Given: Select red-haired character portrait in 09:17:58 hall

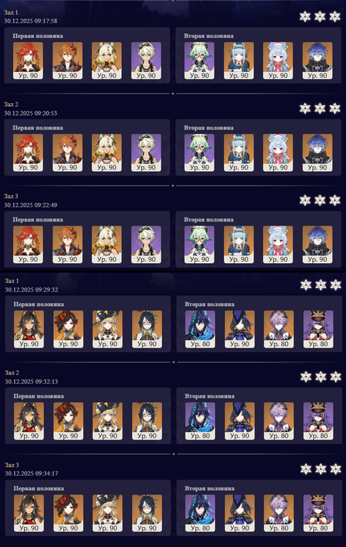Looking at the screenshot, I should (28, 61).
